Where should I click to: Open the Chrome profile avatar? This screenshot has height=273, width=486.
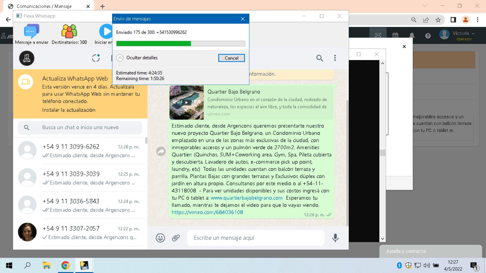tap(465, 20)
